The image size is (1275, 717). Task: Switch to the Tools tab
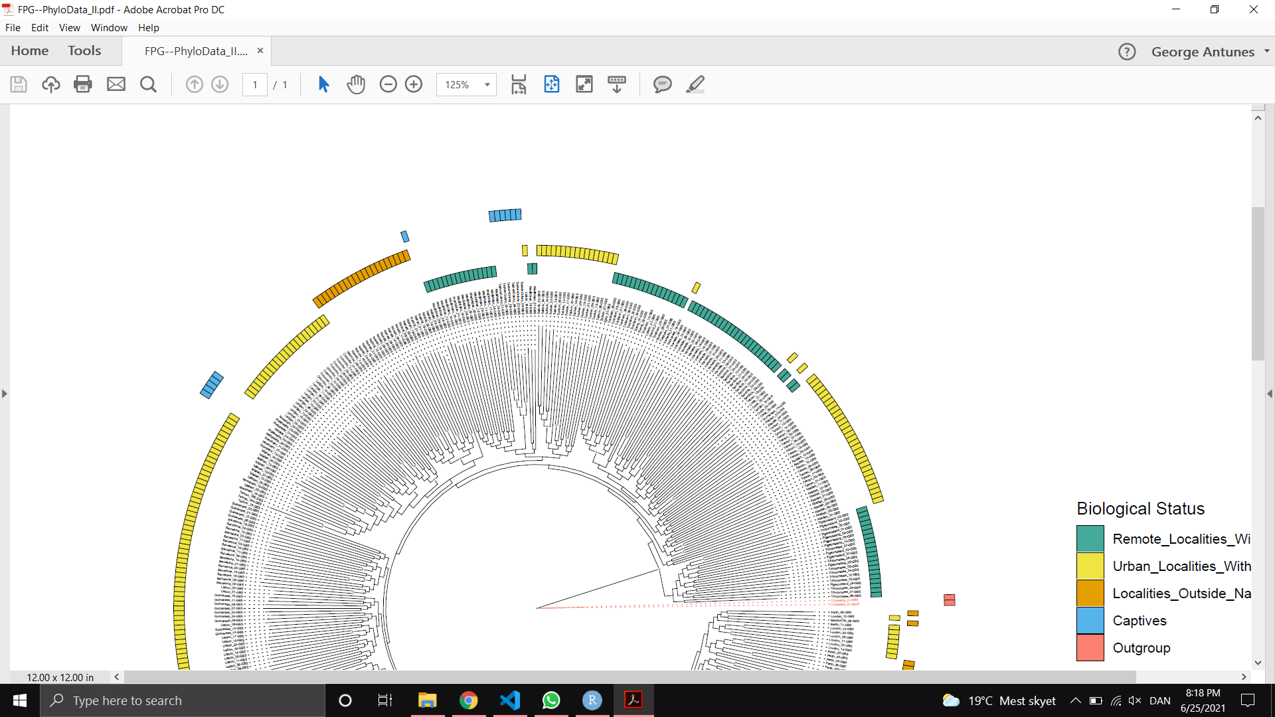tap(84, 50)
